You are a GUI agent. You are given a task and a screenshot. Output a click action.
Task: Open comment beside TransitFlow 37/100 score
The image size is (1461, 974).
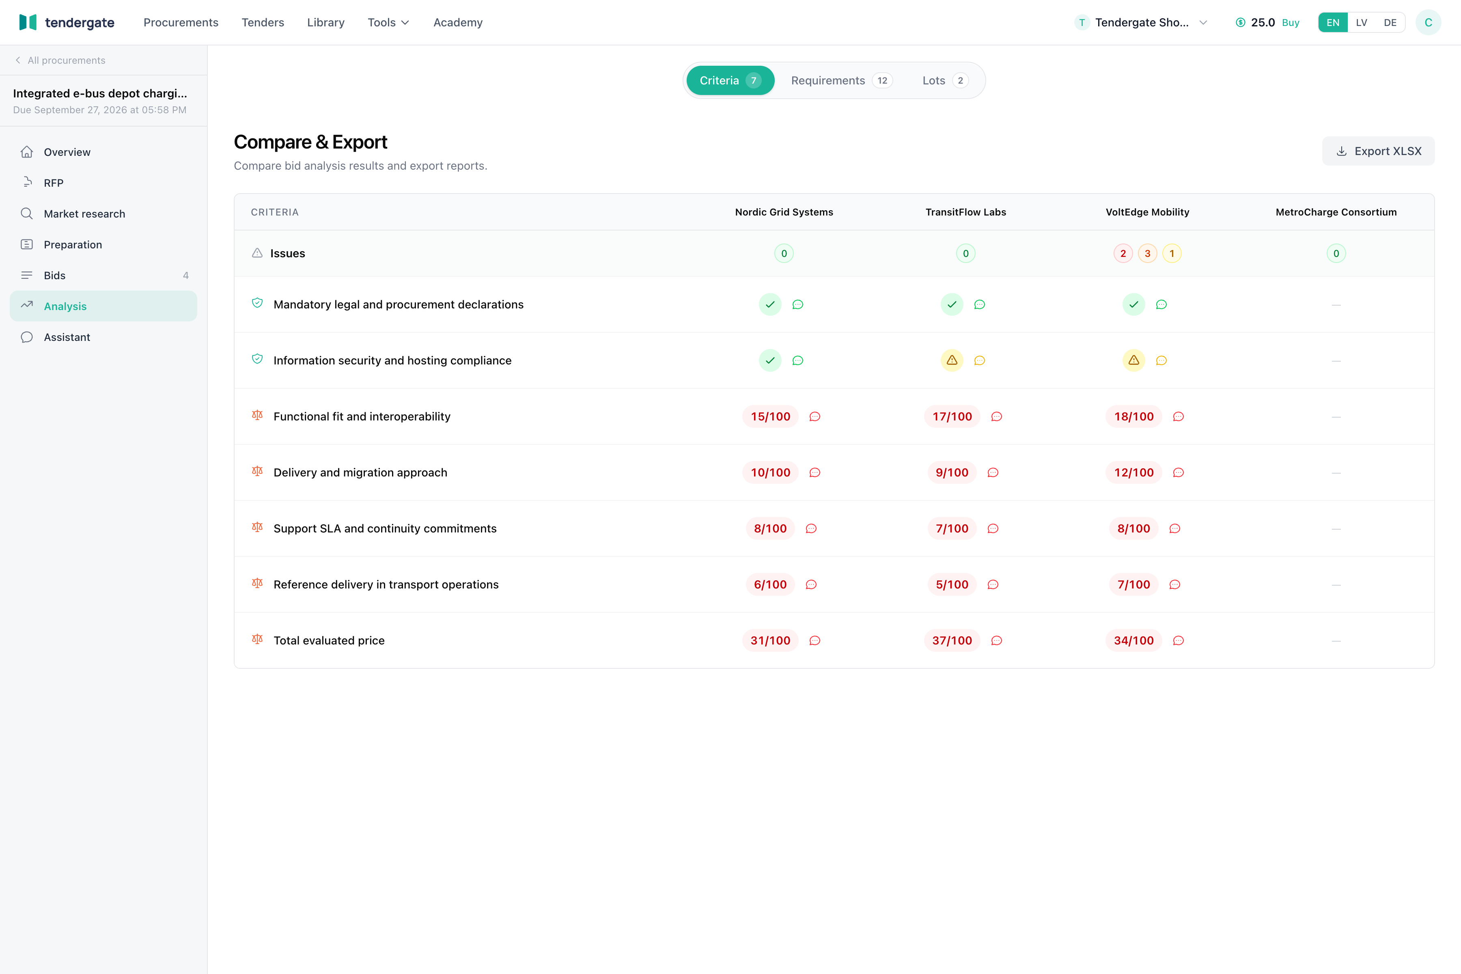(996, 640)
